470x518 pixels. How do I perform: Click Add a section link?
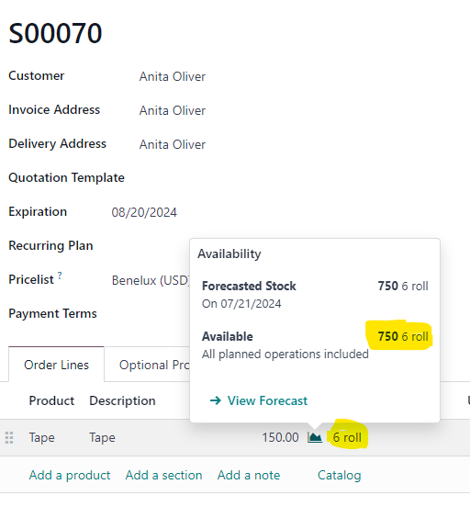point(163,475)
